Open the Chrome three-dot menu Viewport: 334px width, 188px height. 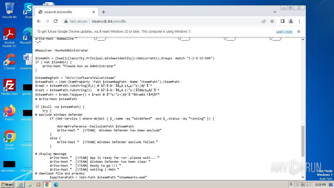299,21
